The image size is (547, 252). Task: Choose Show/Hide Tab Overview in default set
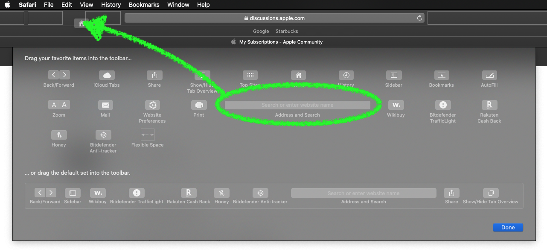491,193
